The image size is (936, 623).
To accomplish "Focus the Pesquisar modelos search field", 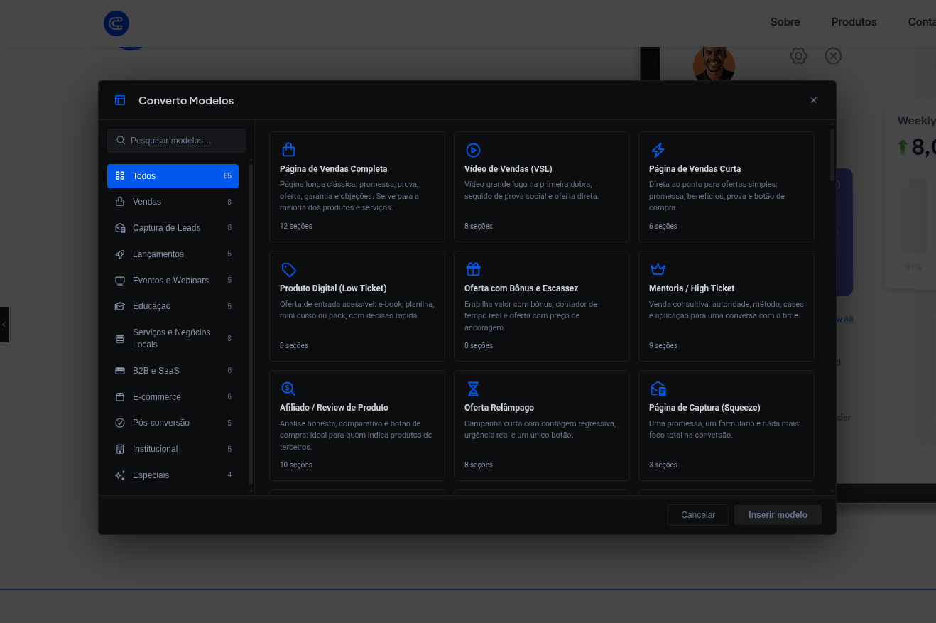I will (176, 141).
